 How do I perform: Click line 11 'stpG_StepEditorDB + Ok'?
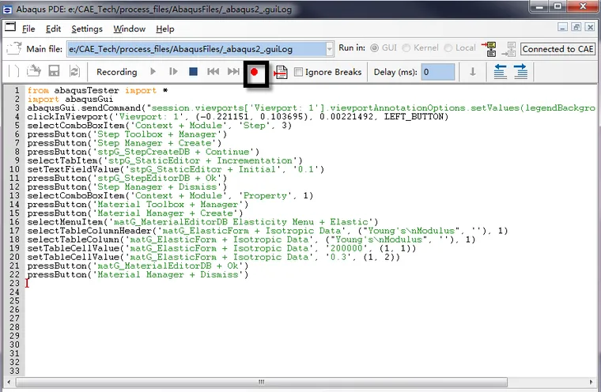pos(127,179)
